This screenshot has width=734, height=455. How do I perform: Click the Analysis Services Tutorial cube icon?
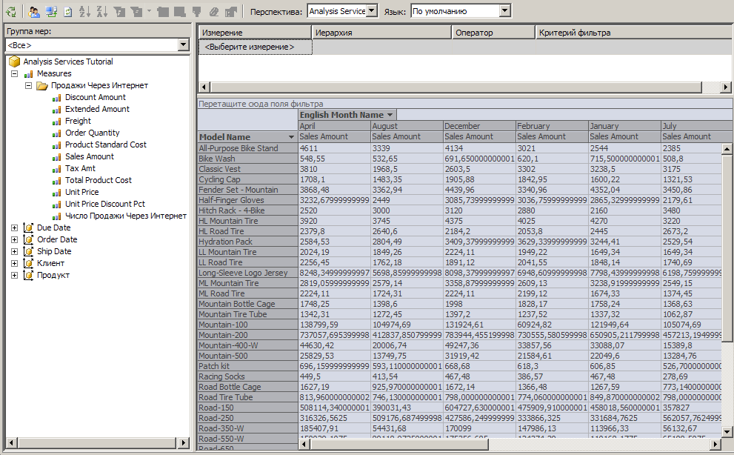coord(15,62)
